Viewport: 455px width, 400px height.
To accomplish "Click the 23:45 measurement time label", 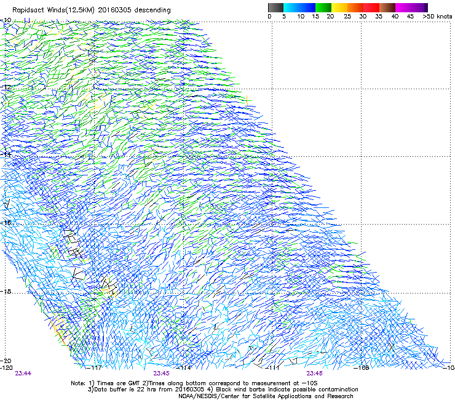I will tap(161, 374).
